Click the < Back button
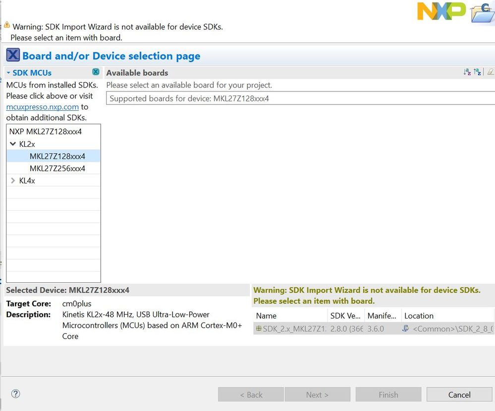 [x=251, y=395]
